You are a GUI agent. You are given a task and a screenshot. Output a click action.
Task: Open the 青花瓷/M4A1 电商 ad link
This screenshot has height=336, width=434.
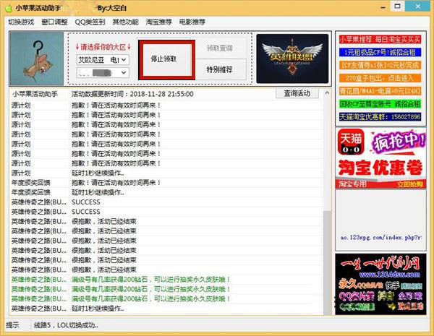(380, 91)
